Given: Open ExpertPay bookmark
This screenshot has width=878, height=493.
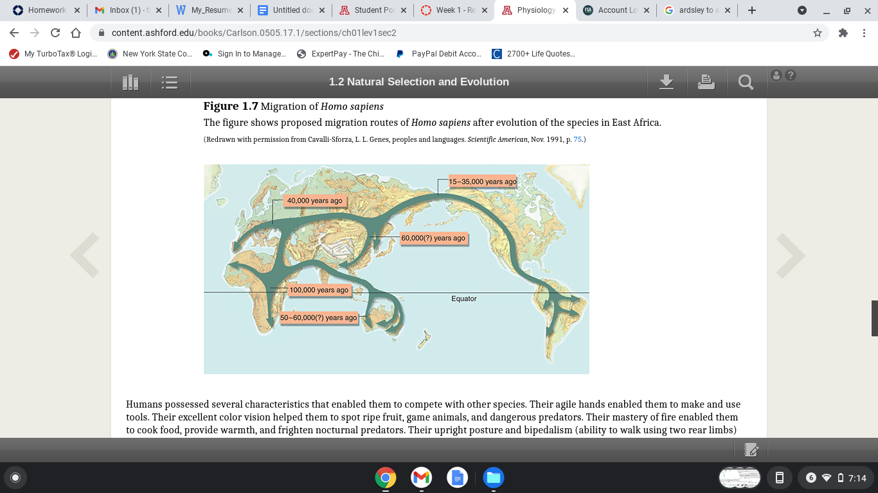Looking at the screenshot, I should tap(341, 54).
